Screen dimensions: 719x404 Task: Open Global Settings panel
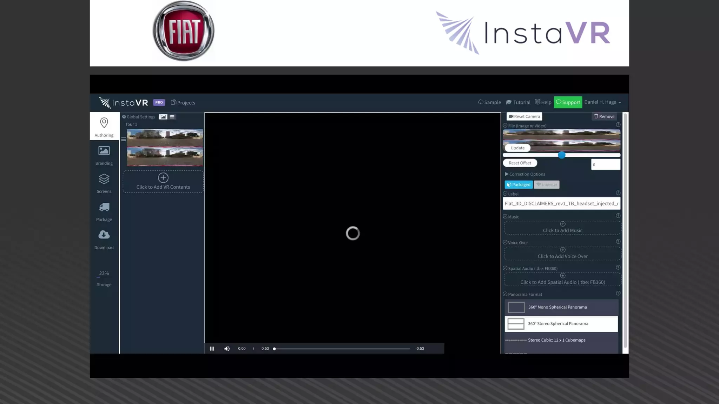pyautogui.click(x=139, y=117)
